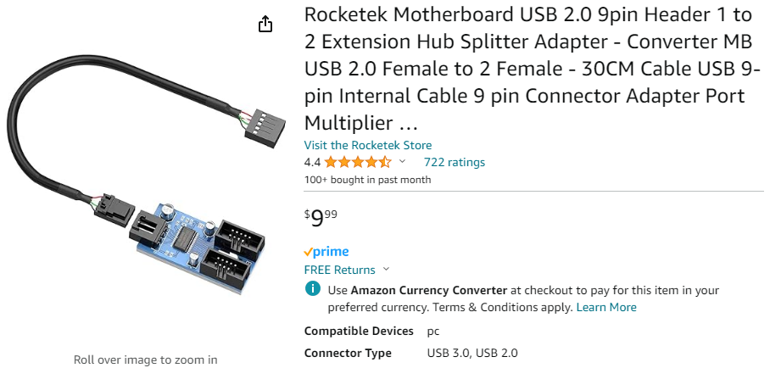
Task: Click the Rocketek product title text
Action: (529, 69)
